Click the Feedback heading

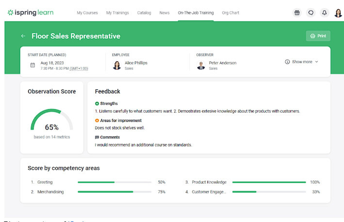[x=108, y=91]
